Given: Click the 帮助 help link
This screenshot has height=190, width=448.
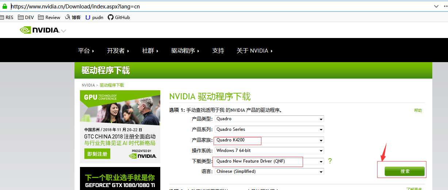Looking at the screenshot, I should point(418,110).
